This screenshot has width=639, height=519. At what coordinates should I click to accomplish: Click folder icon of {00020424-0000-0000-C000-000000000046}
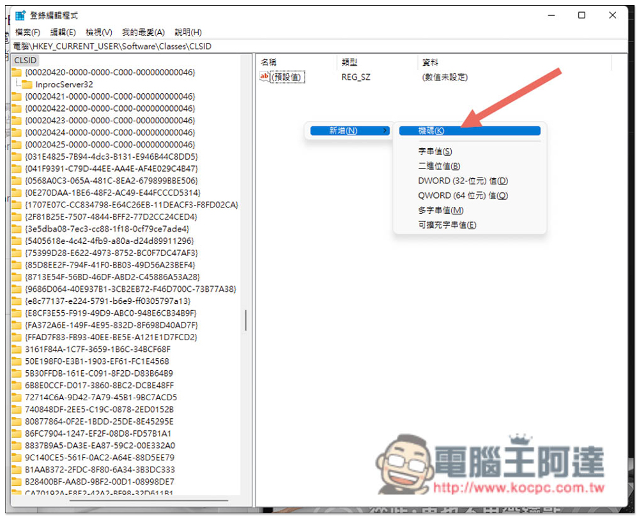point(17,132)
